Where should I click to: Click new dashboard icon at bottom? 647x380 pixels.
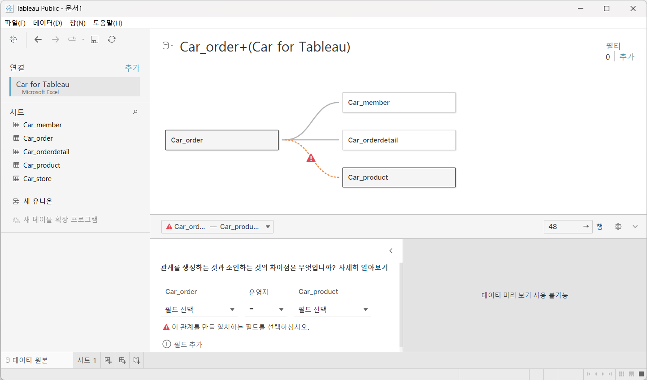pyautogui.click(x=122, y=360)
